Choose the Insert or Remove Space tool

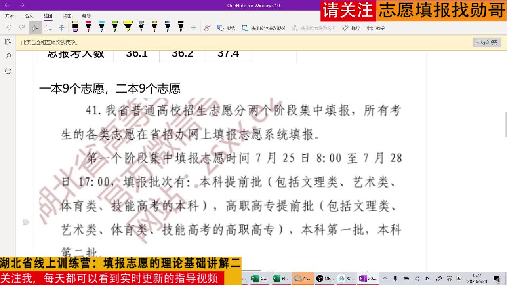pos(61,28)
